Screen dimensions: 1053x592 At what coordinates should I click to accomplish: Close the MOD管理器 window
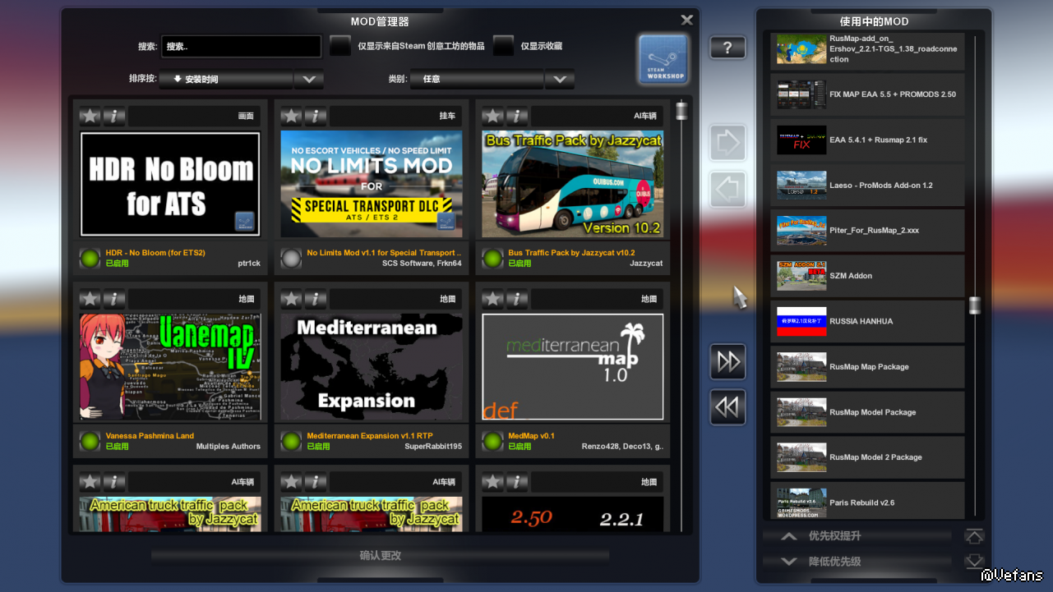[687, 20]
